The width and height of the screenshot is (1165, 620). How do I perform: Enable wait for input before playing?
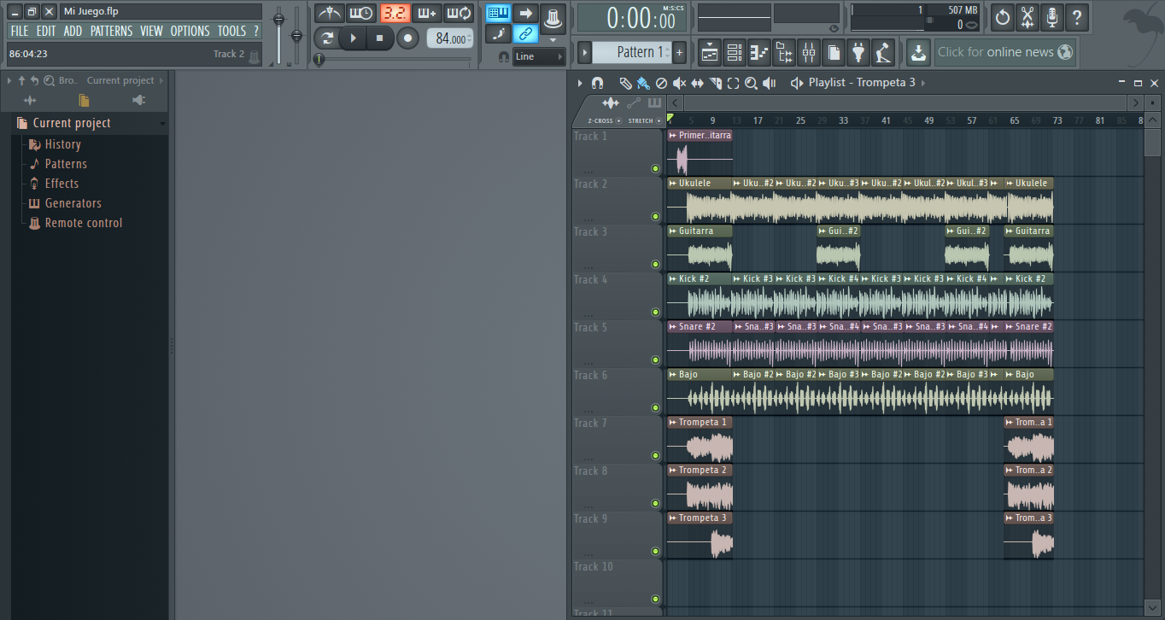pyautogui.click(x=361, y=13)
